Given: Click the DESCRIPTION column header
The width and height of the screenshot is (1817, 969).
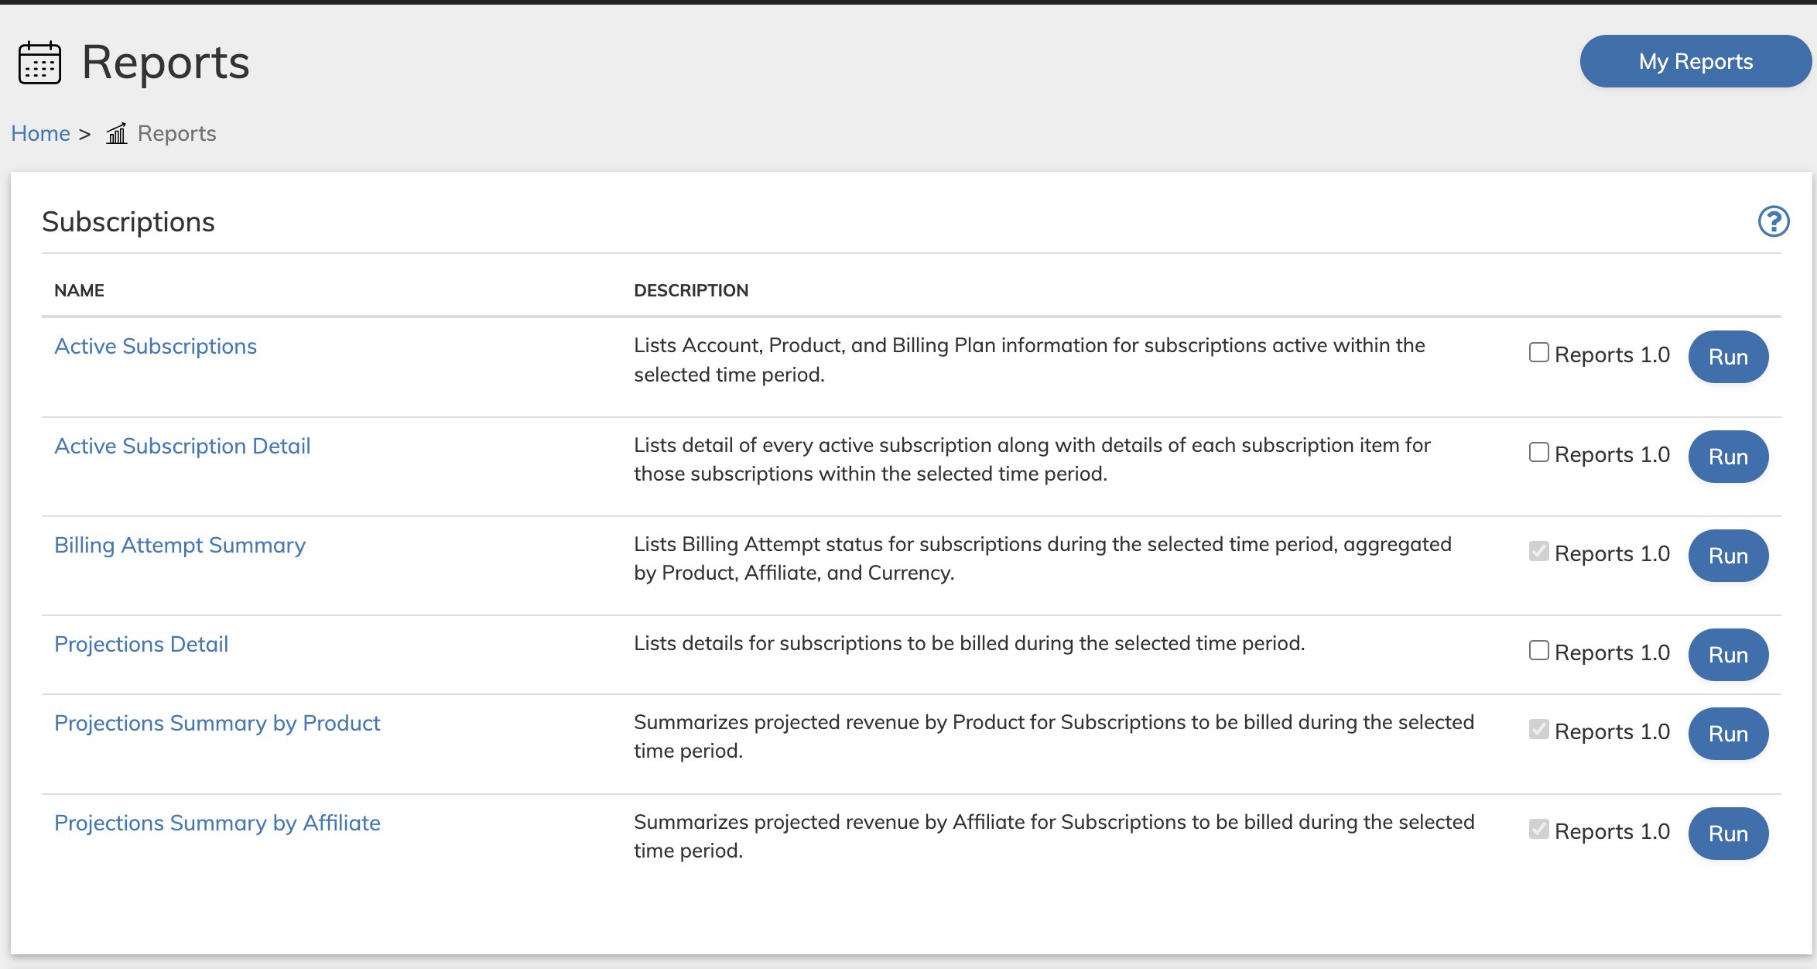Looking at the screenshot, I should pyautogui.click(x=691, y=290).
